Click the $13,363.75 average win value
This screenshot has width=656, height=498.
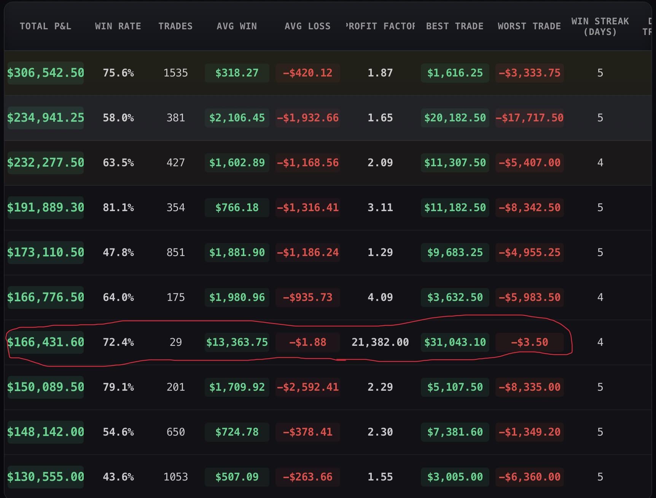tap(237, 342)
